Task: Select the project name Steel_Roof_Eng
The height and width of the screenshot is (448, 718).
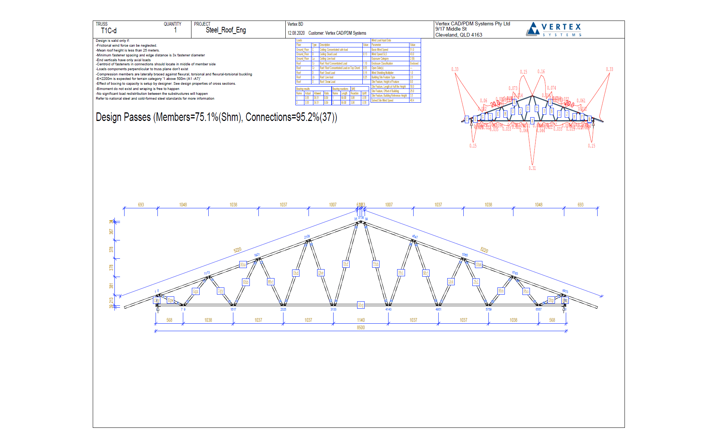Action: 226,30
